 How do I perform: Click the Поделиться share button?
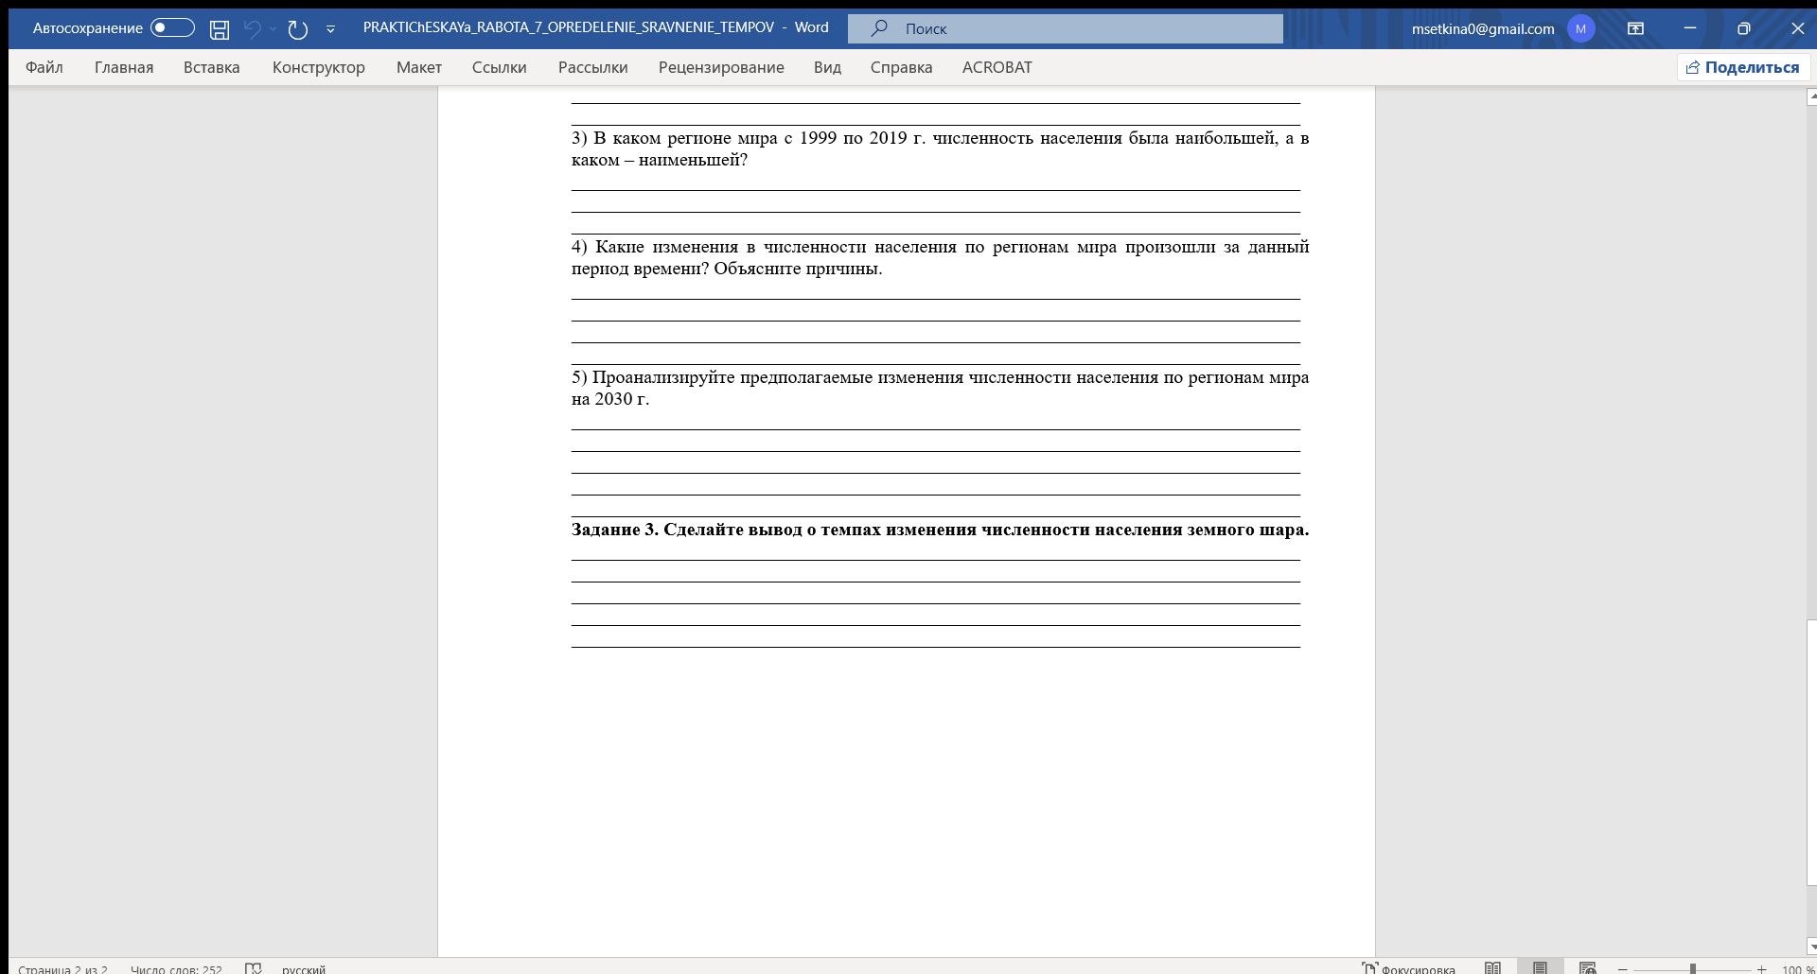click(1743, 67)
